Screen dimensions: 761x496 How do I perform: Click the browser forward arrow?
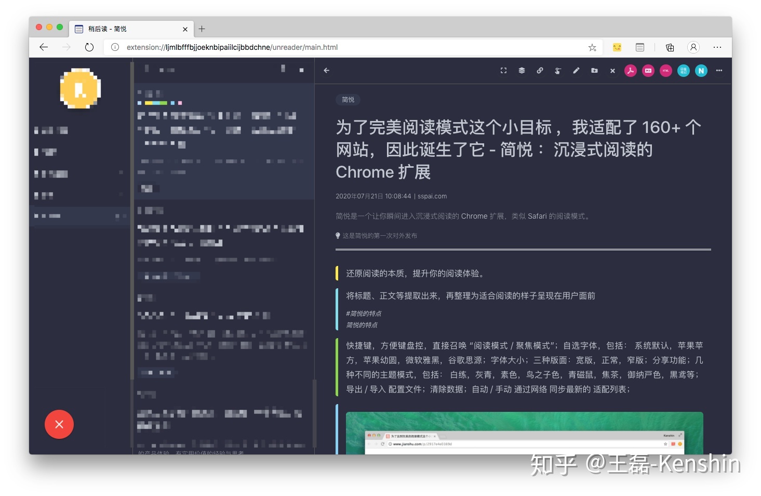[x=66, y=47]
